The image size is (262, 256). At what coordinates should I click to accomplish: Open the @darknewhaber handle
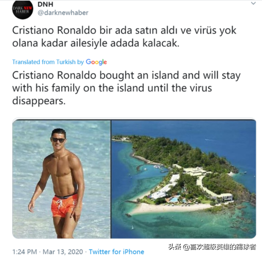[x=63, y=13]
